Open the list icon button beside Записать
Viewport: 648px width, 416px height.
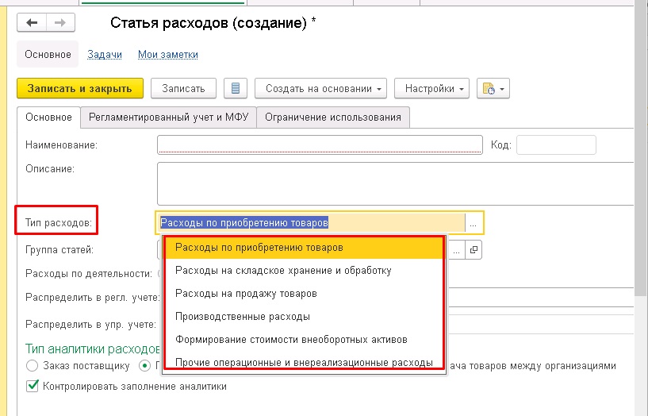[x=235, y=88]
